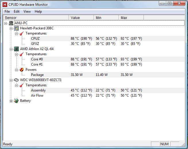Collapse the WDC WD1600BEVT-60ZCT1 node
Viewport: 188px width, 149px height.
point(11,80)
